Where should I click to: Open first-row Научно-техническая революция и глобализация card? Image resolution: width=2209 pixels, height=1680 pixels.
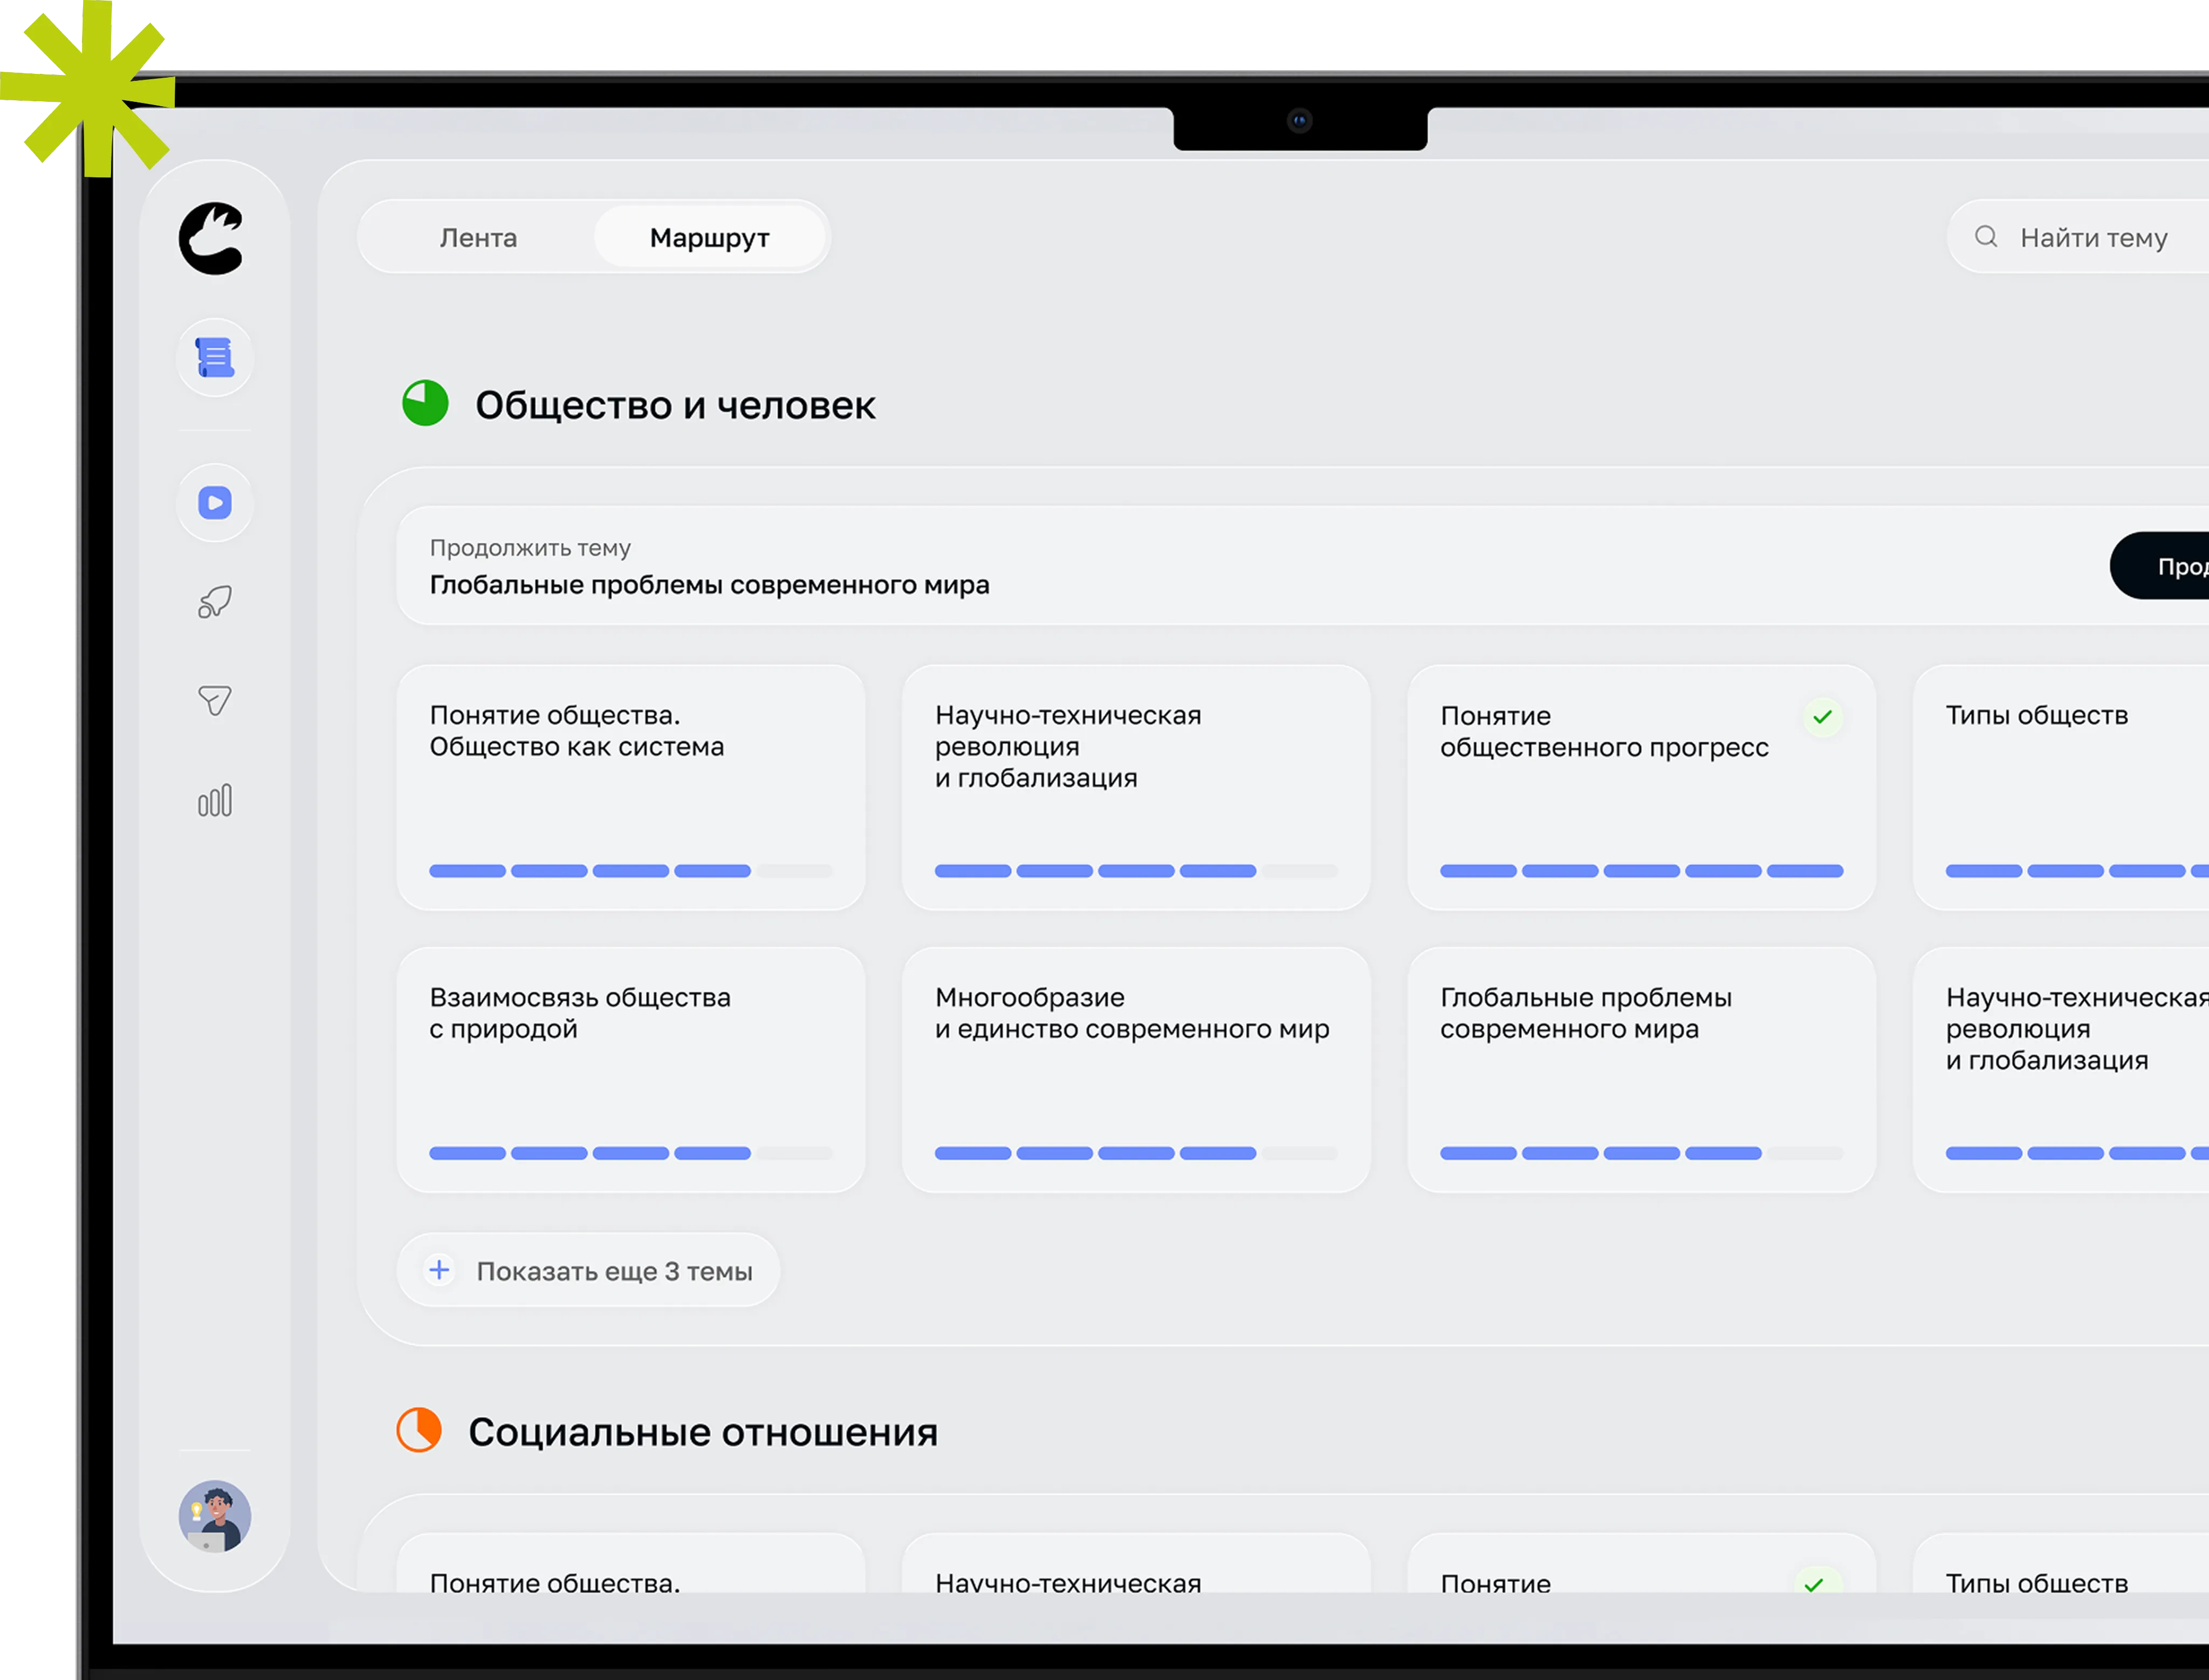click(1136, 788)
